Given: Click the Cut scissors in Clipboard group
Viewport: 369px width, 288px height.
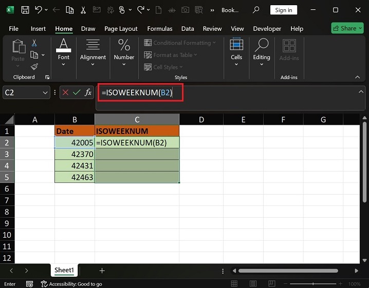Looking at the screenshot, I should [x=34, y=43].
